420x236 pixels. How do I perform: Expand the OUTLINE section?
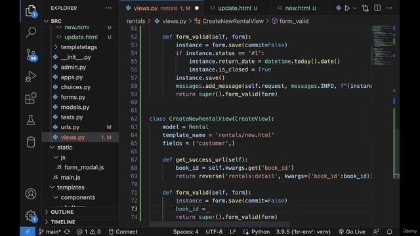(62, 212)
